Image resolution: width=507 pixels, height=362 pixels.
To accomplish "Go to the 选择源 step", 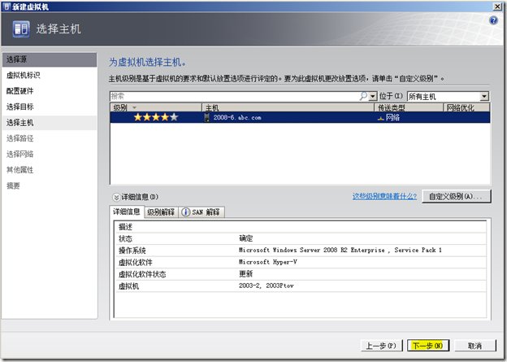I will point(50,59).
